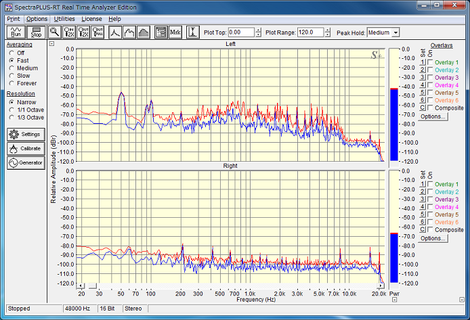Select 1/1 Octave resolution

12,110
